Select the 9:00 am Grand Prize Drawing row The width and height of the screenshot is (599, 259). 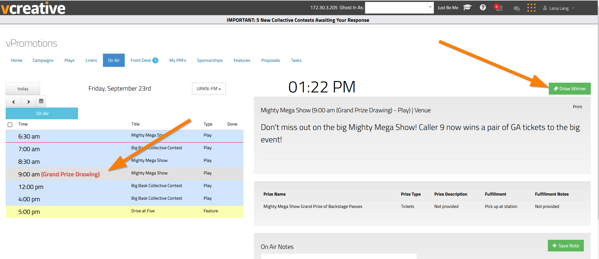(x=124, y=174)
